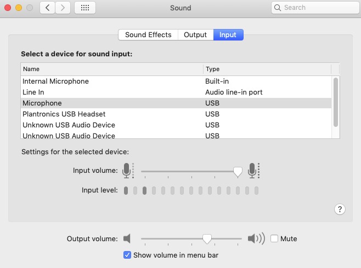Select Plantronics USB Headset device
Viewport: 361px width, 268px height.
[176, 114]
